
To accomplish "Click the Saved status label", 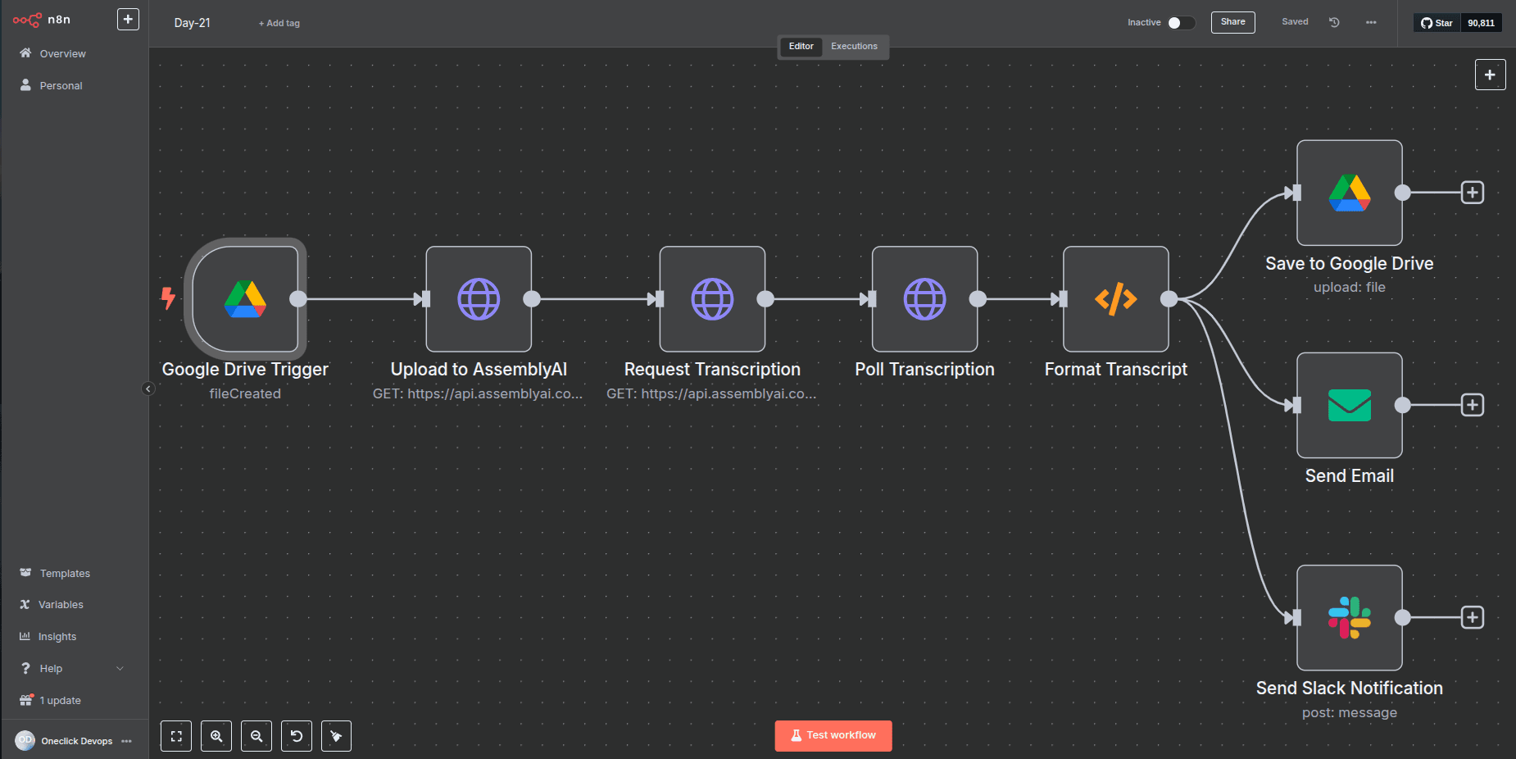I will (x=1295, y=22).
